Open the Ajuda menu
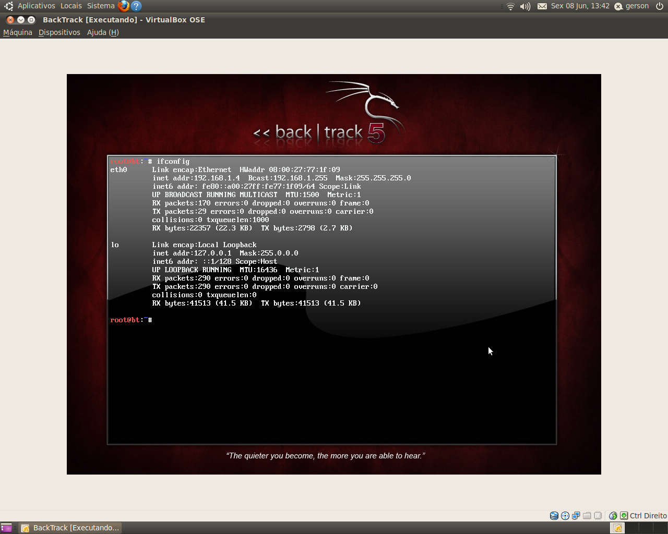The height and width of the screenshot is (534, 668). pyautogui.click(x=103, y=32)
